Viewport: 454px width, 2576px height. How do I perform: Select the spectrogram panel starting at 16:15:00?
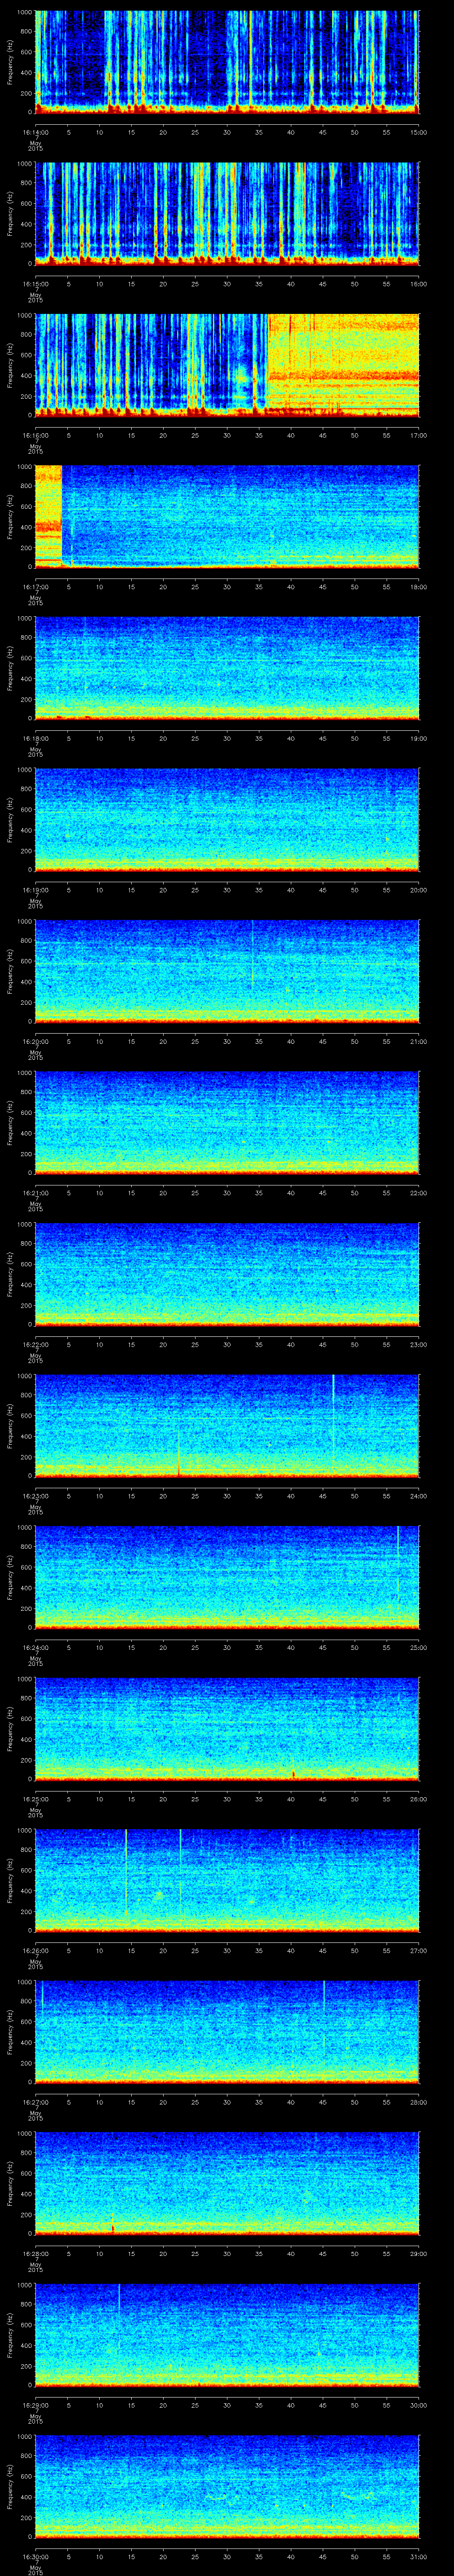click(227, 213)
